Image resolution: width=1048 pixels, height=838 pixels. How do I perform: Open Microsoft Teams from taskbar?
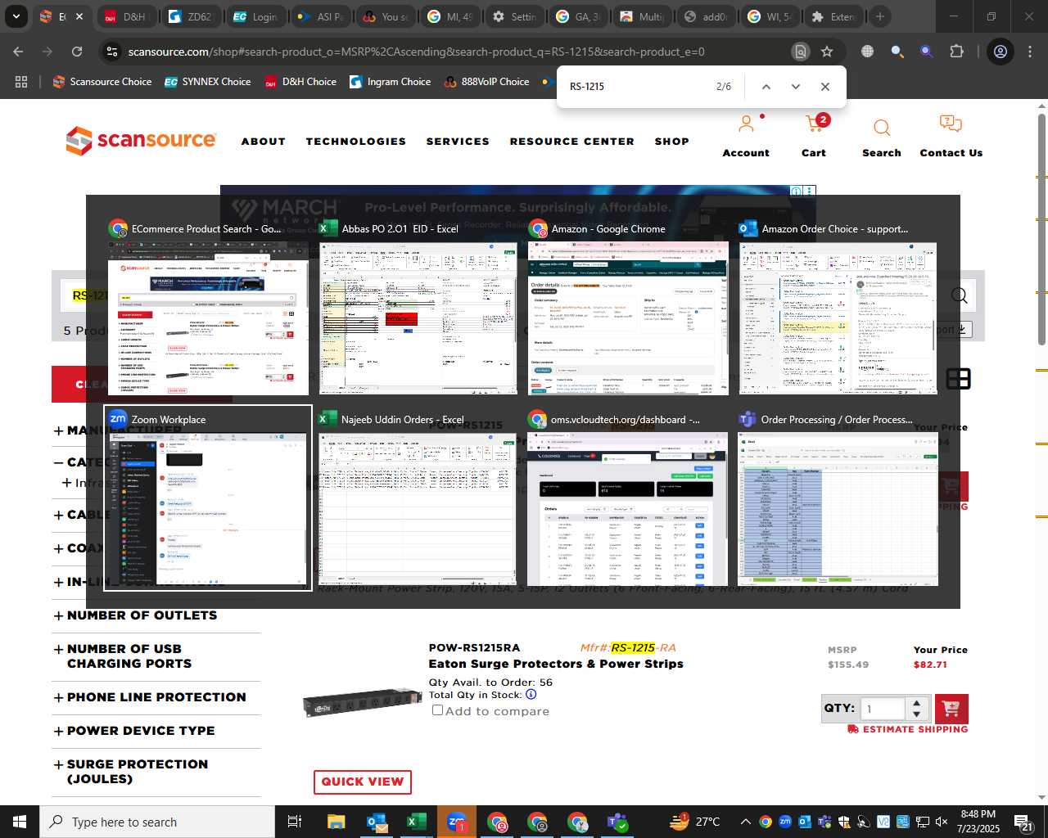[617, 822]
